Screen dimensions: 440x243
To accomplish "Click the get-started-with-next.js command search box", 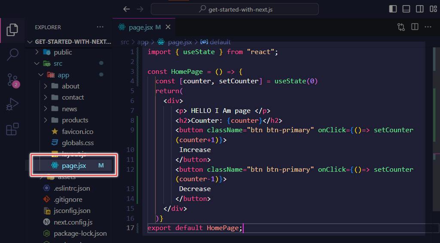I will (235, 9).
